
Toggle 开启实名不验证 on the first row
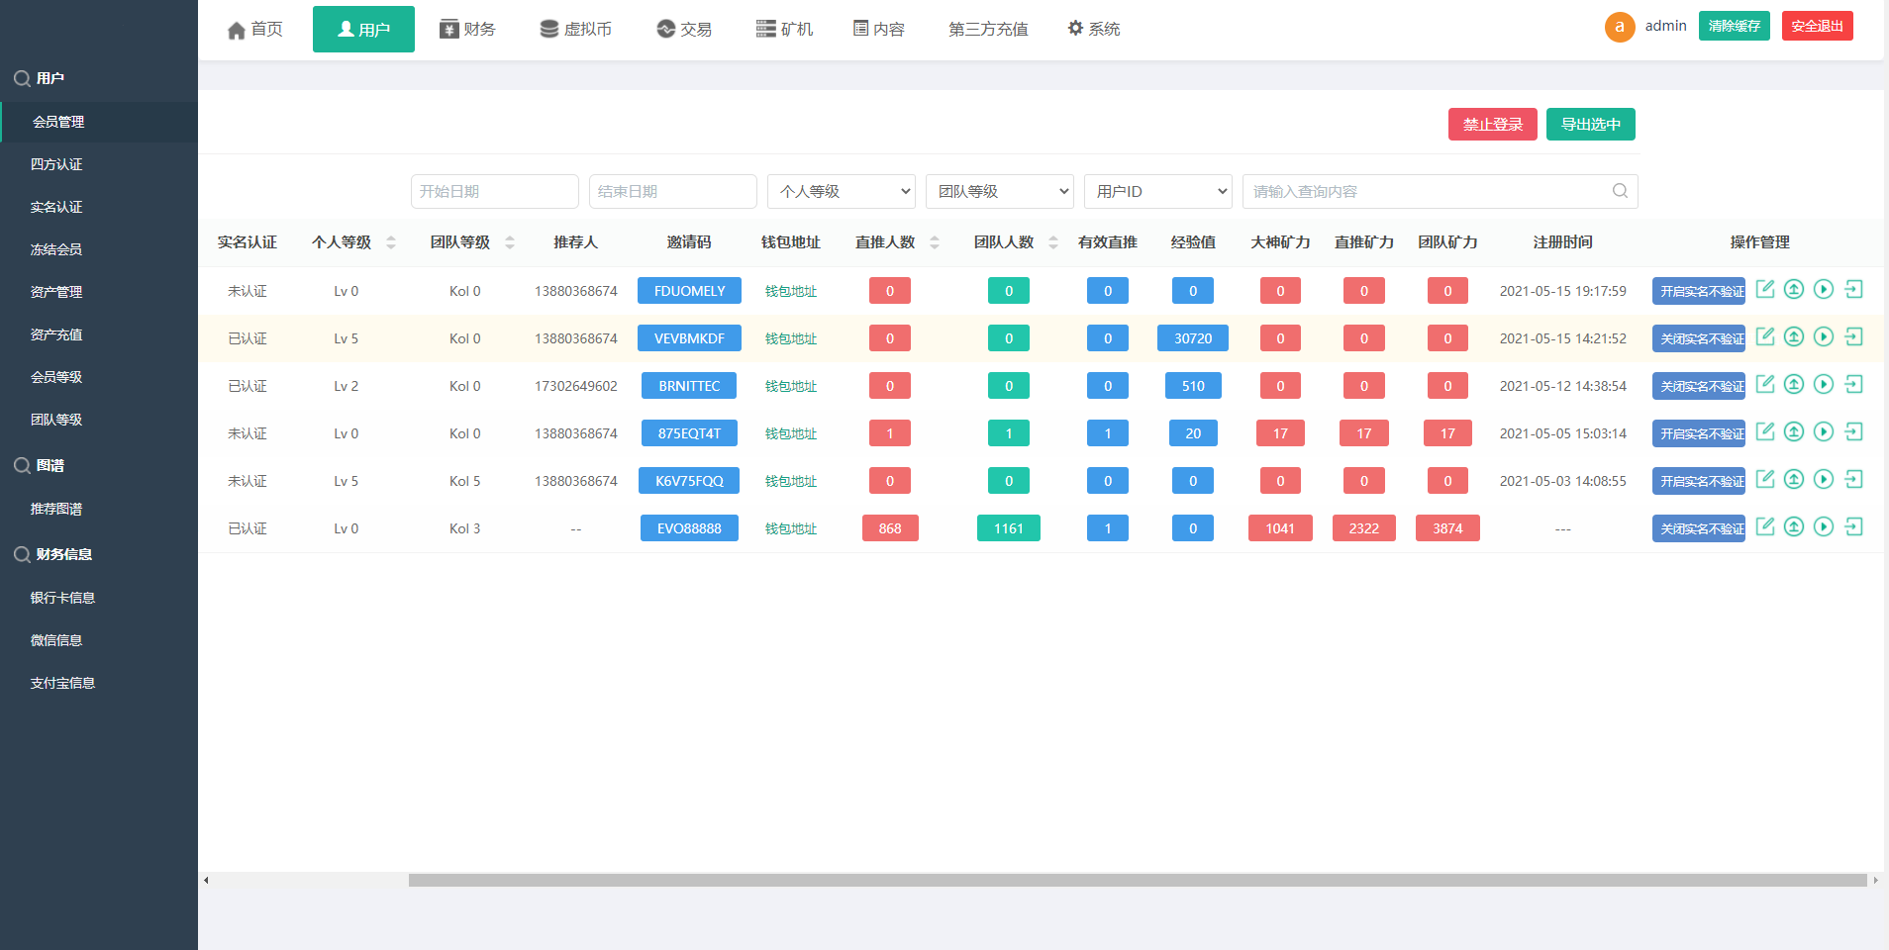(1698, 290)
